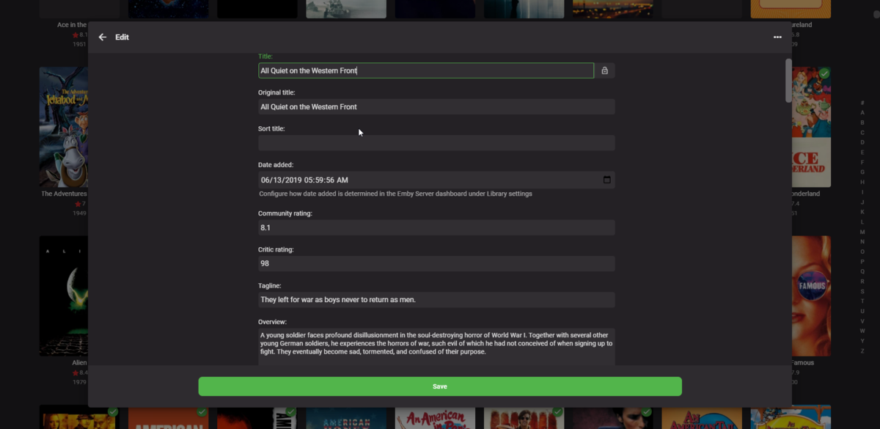Click into the Tagline field
Viewport: 880px width, 429px height.
(436, 300)
